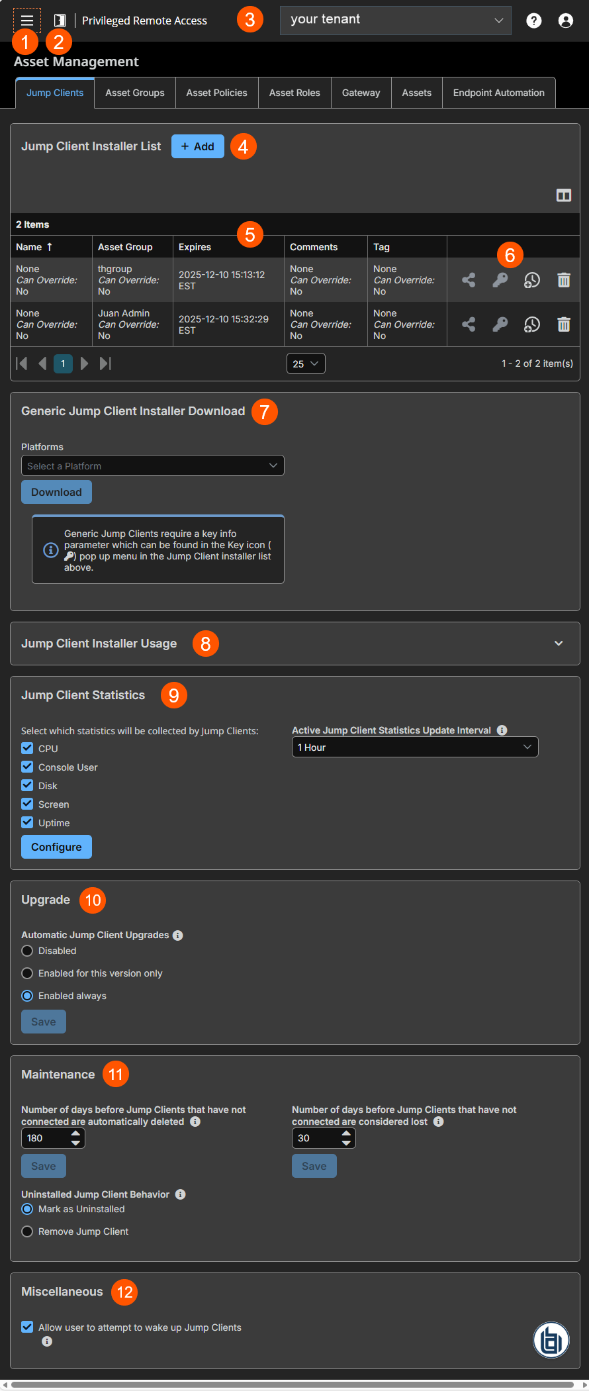Image resolution: width=589 pixels, height=1391 pixels.
Task: Increase the considered lost days value from 30
Action: click(x=347, y=1133)
